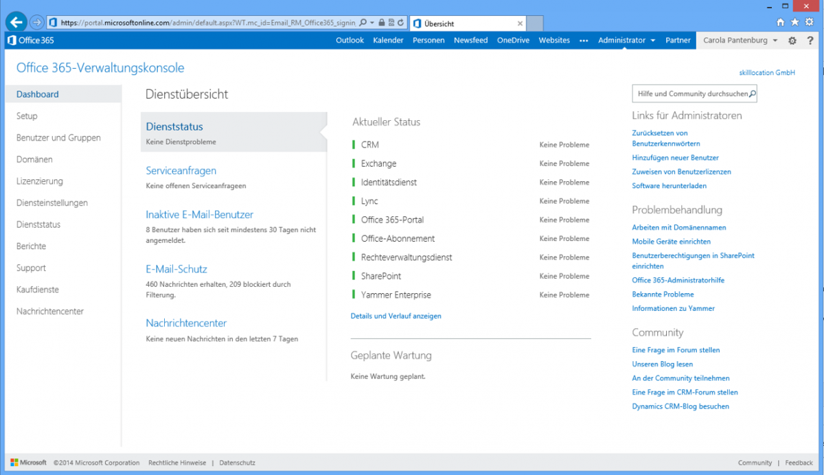
Task: Open a new blank browser tab
Action: pos(535,23)
